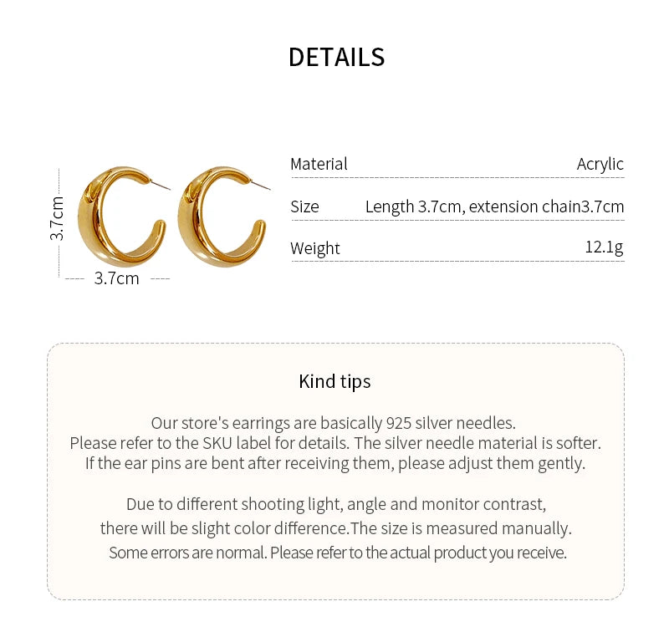The width and height of the screenshot is (669, 632).
Task: Click the slight color difference line
Action: (x=335, y=528)
